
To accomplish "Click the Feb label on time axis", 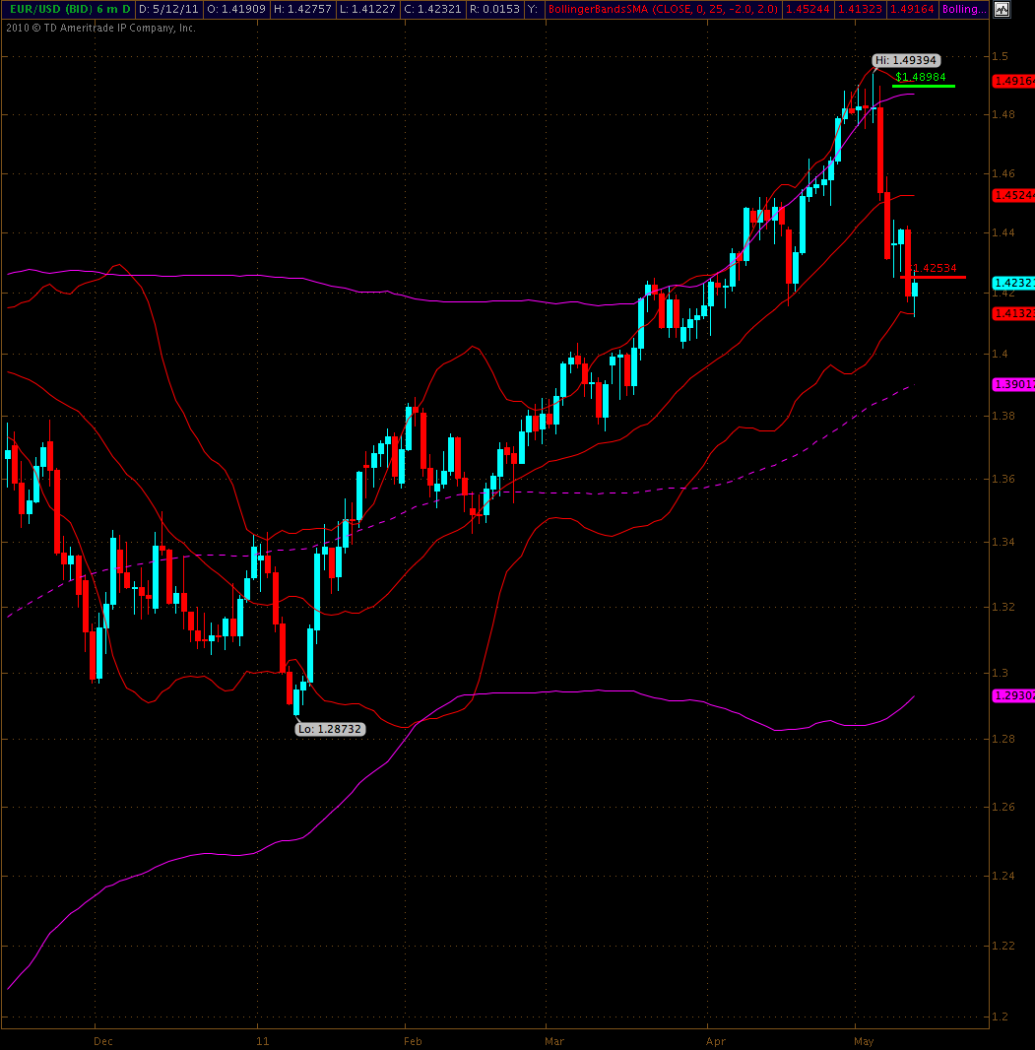I will 413,1039.
